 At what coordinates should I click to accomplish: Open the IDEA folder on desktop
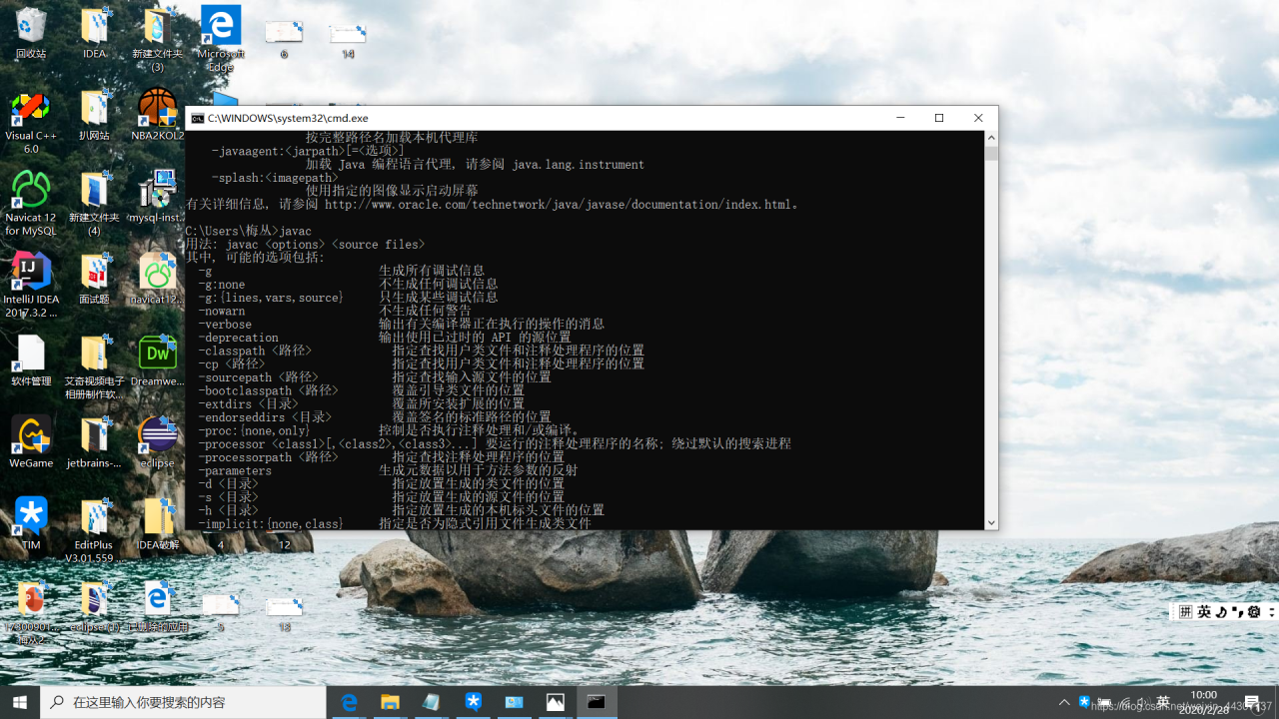[95, 33]
